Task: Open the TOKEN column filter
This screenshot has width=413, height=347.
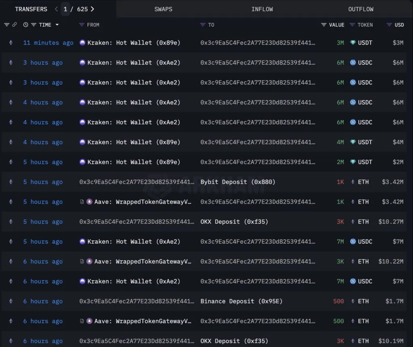Action: [352, 25]
